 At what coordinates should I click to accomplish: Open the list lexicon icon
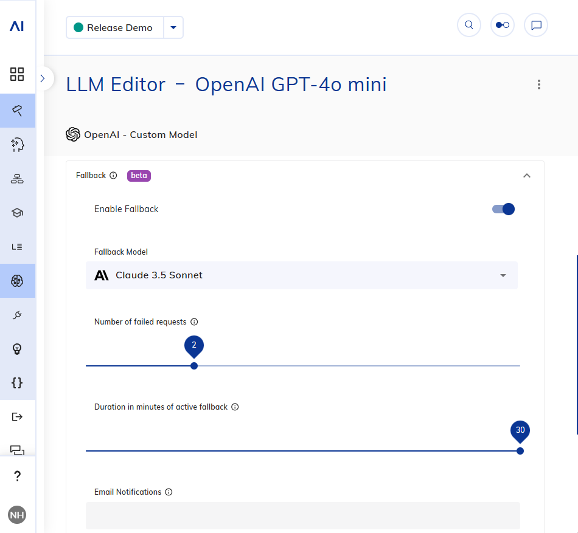(x=17, y=247)
